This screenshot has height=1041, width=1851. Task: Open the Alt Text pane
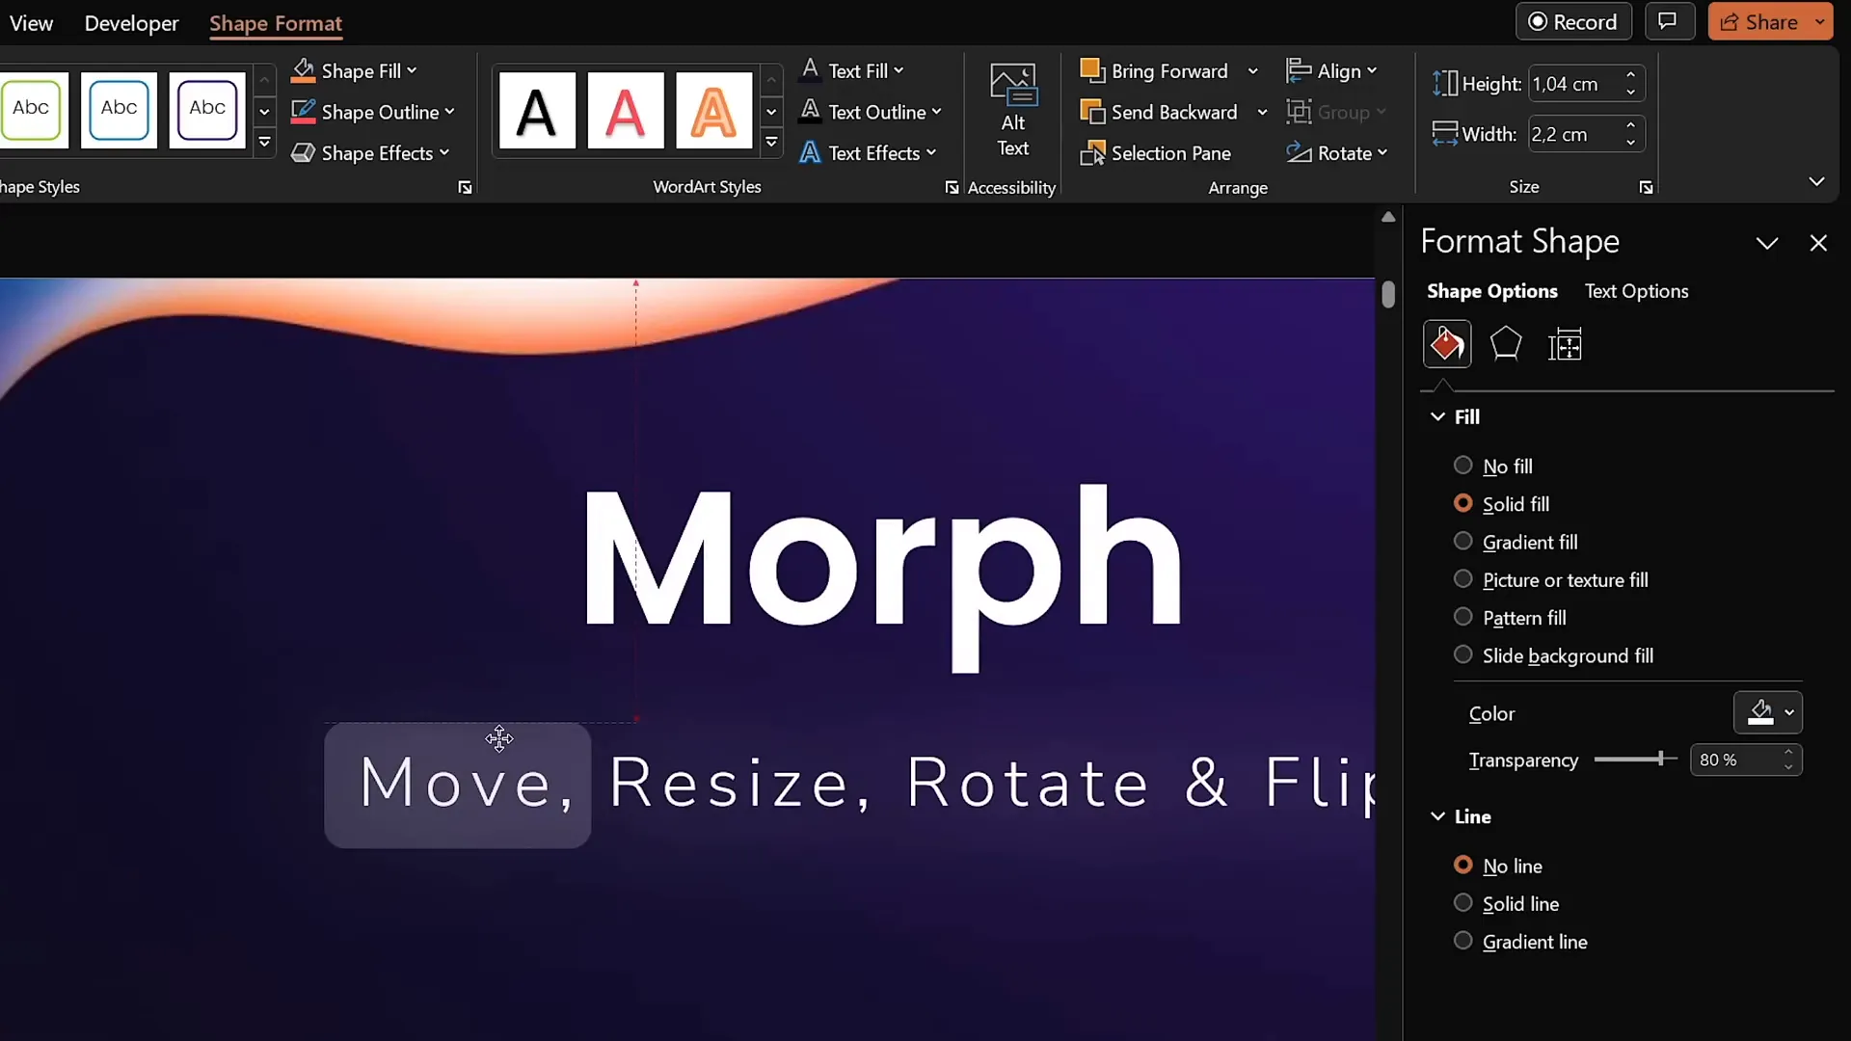pyautogui.click(x=1012, y=110)
